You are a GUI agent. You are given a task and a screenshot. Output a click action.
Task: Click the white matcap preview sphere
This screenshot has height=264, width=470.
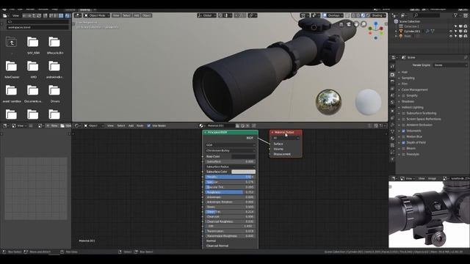coord(368,102)
